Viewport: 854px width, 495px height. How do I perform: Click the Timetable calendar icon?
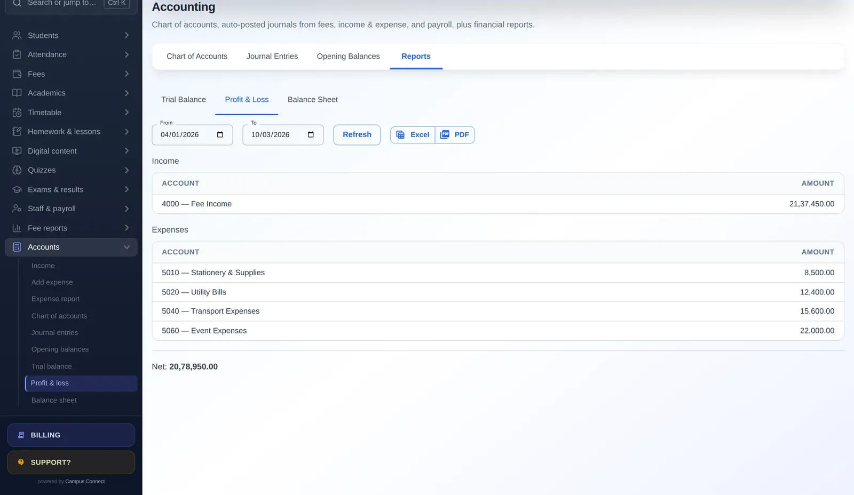pos(17,113)
